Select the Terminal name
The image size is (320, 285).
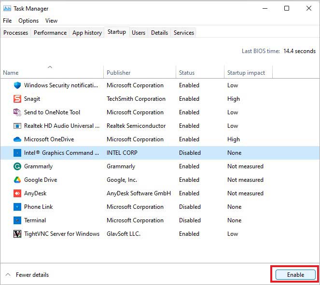tap(35, 220)
